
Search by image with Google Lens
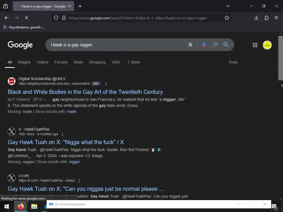pyautogui.click(x=215, y=45)
